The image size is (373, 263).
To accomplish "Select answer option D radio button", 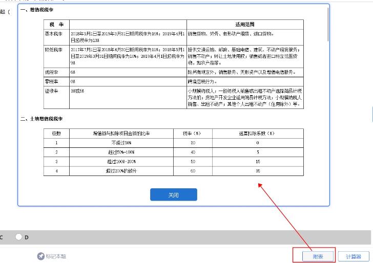I will (x=18, y=237).
